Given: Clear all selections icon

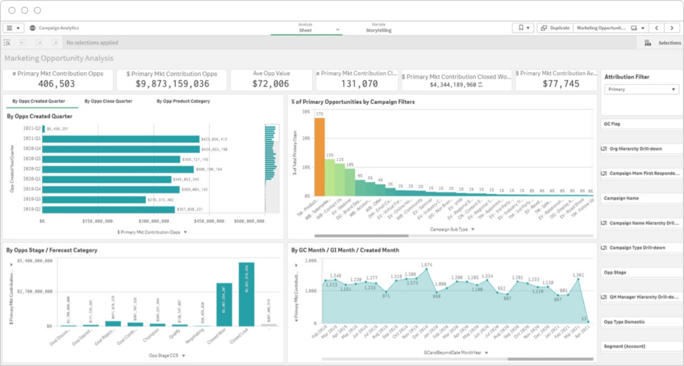Looking at the screenshot, I should [x=55, y=43].
